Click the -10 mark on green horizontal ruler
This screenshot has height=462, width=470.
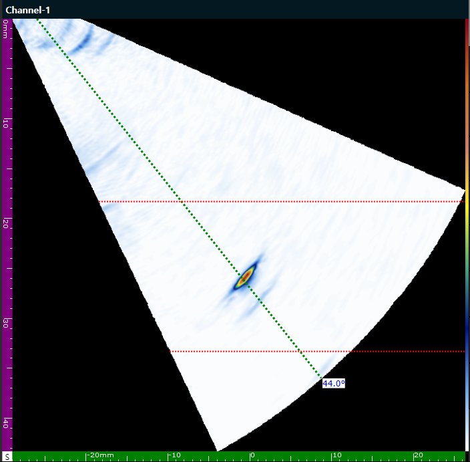175,455
